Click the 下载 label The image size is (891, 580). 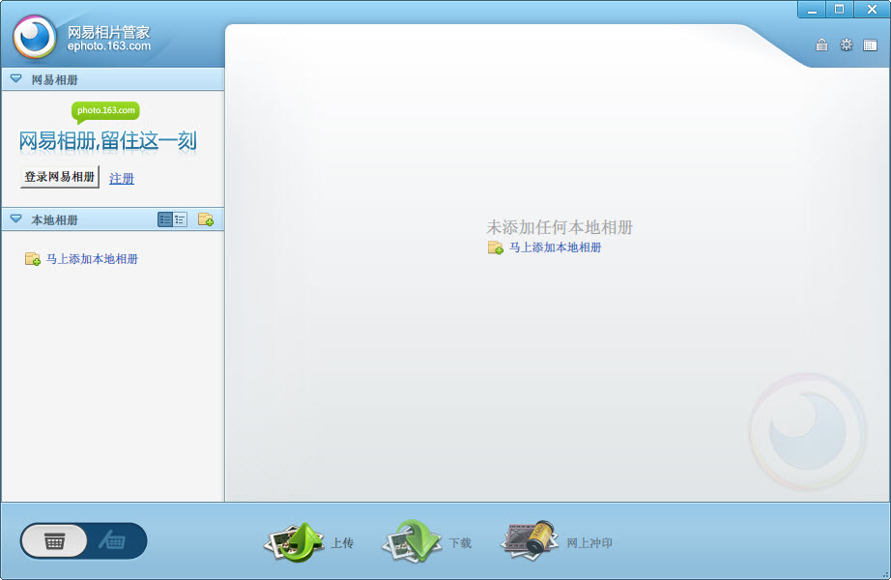coord(460,543)
